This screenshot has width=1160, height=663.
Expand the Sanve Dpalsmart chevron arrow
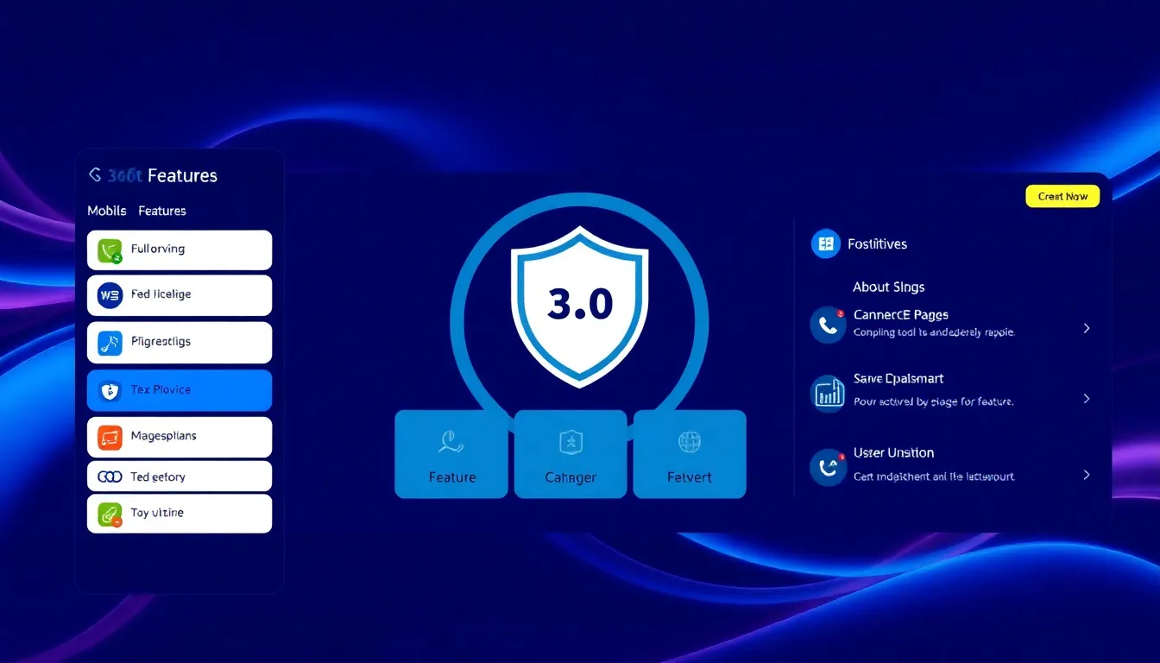click(x=1086, y=399)
